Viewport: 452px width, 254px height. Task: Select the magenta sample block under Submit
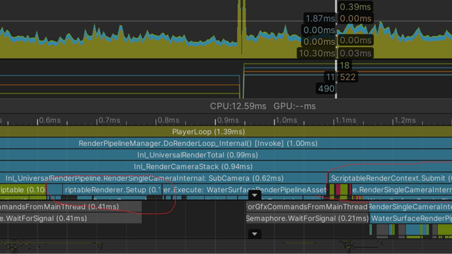pos(338,190)
